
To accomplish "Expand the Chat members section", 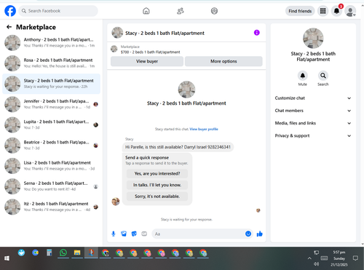I will (313, 111).
